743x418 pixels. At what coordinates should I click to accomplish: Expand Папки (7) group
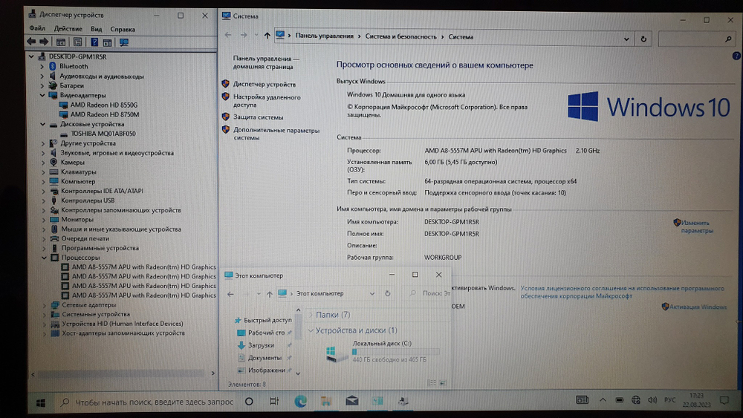[x=311, y=314]
